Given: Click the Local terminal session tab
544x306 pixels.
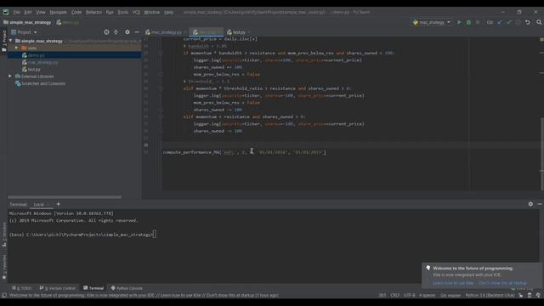Looking at the screenshot, I should (39, 204).
